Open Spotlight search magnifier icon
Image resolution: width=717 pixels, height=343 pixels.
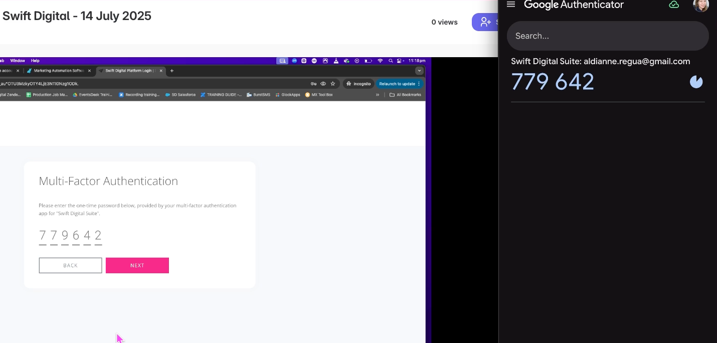coord(391,61)
